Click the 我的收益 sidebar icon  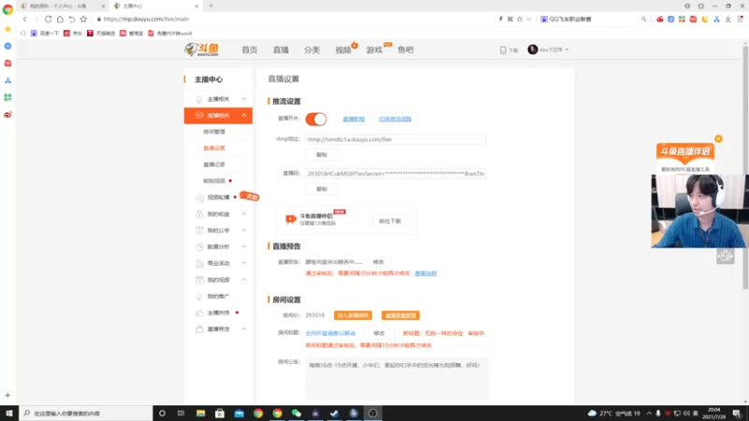point(199,214)
